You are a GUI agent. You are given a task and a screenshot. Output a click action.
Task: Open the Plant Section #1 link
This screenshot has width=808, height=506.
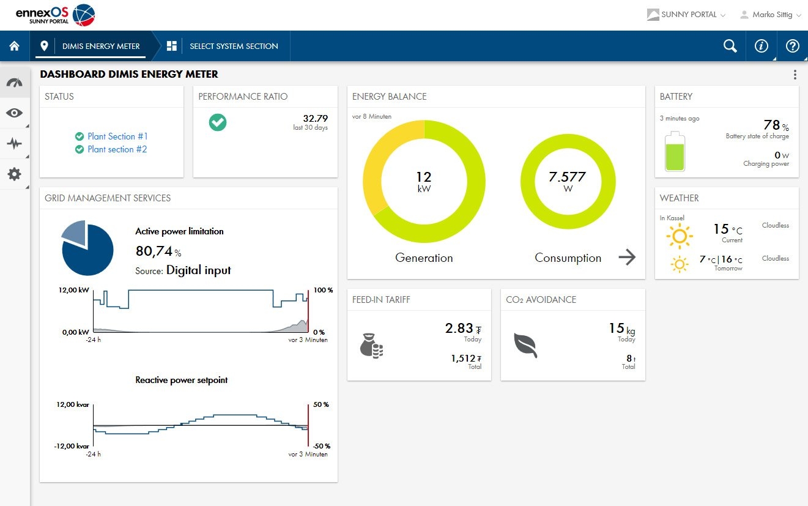pyautogui.click(x=117, y=136)
